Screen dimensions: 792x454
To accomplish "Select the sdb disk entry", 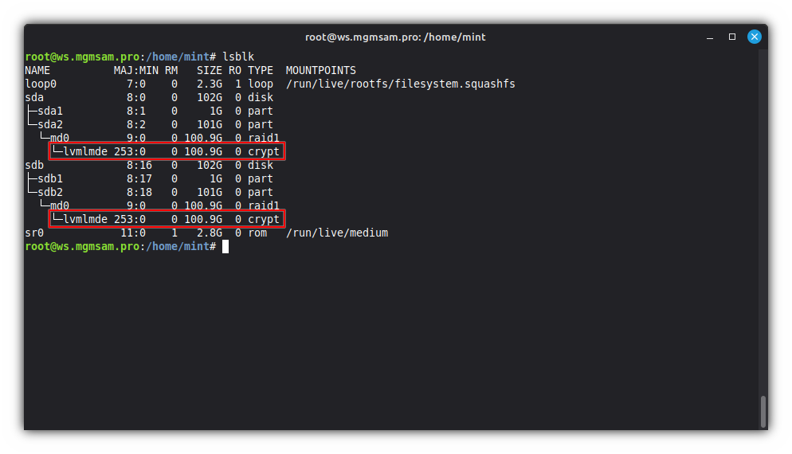I will coord(34,165).
